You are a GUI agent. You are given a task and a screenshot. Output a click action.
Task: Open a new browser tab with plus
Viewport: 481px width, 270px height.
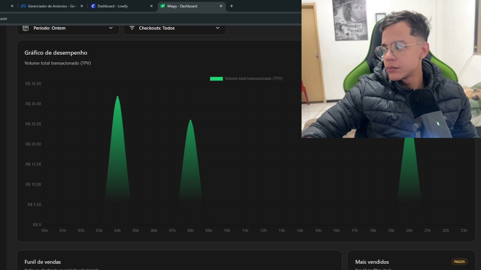(x=231, y=6)
